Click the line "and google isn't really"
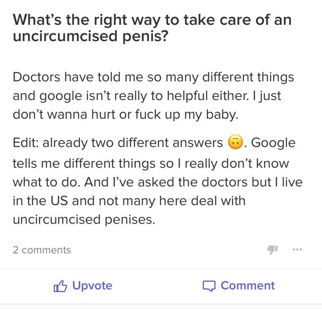The height and width of the screenshot is (309, 322). click(x=146, y=96)
